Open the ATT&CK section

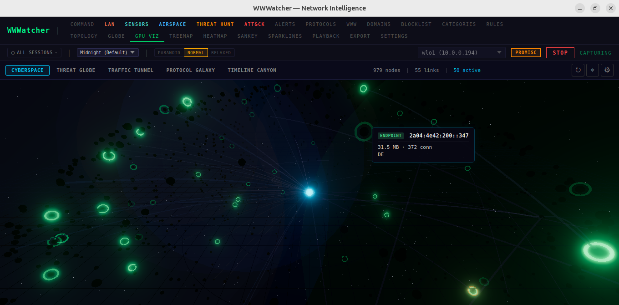[x=254, y=24]
